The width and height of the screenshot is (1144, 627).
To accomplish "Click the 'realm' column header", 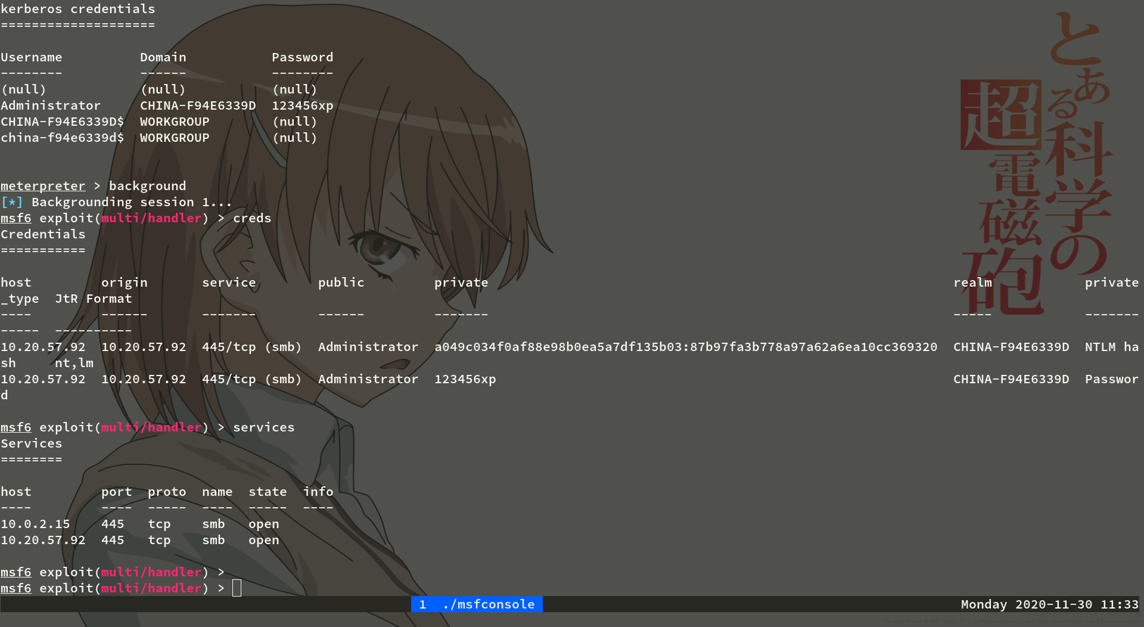I will pyautogui.click(x=972, y=283).
